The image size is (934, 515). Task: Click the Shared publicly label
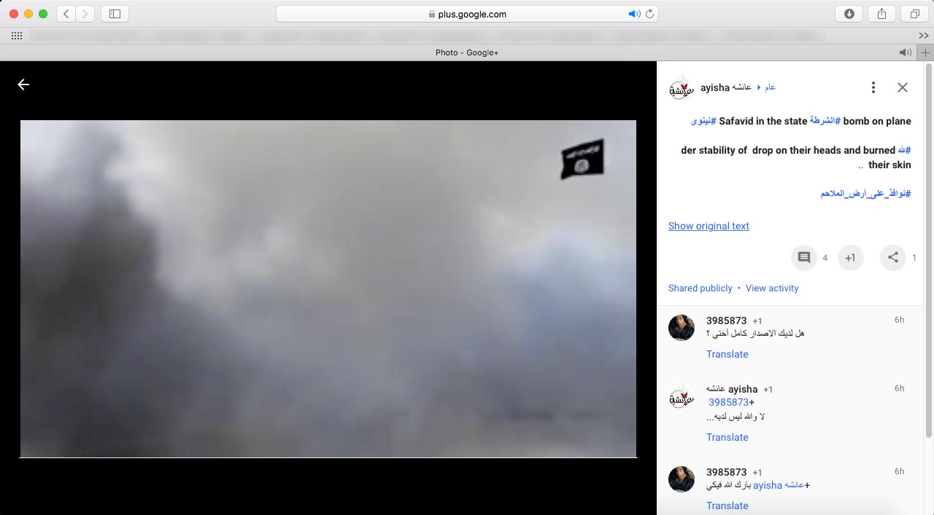[x=700, y=288]
